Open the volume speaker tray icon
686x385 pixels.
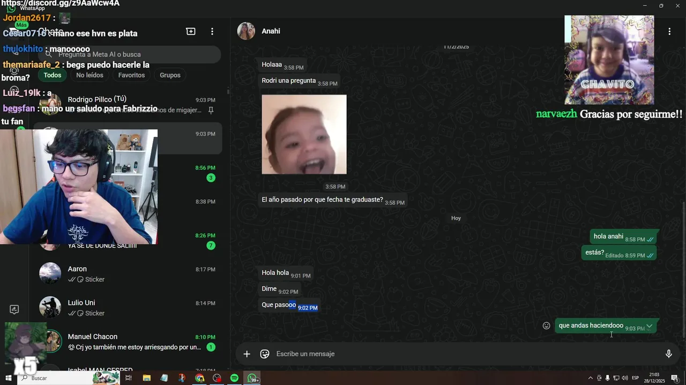click(624, 378)
